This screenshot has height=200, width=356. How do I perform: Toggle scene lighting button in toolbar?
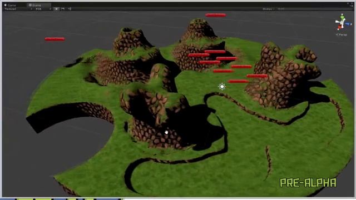56,9
